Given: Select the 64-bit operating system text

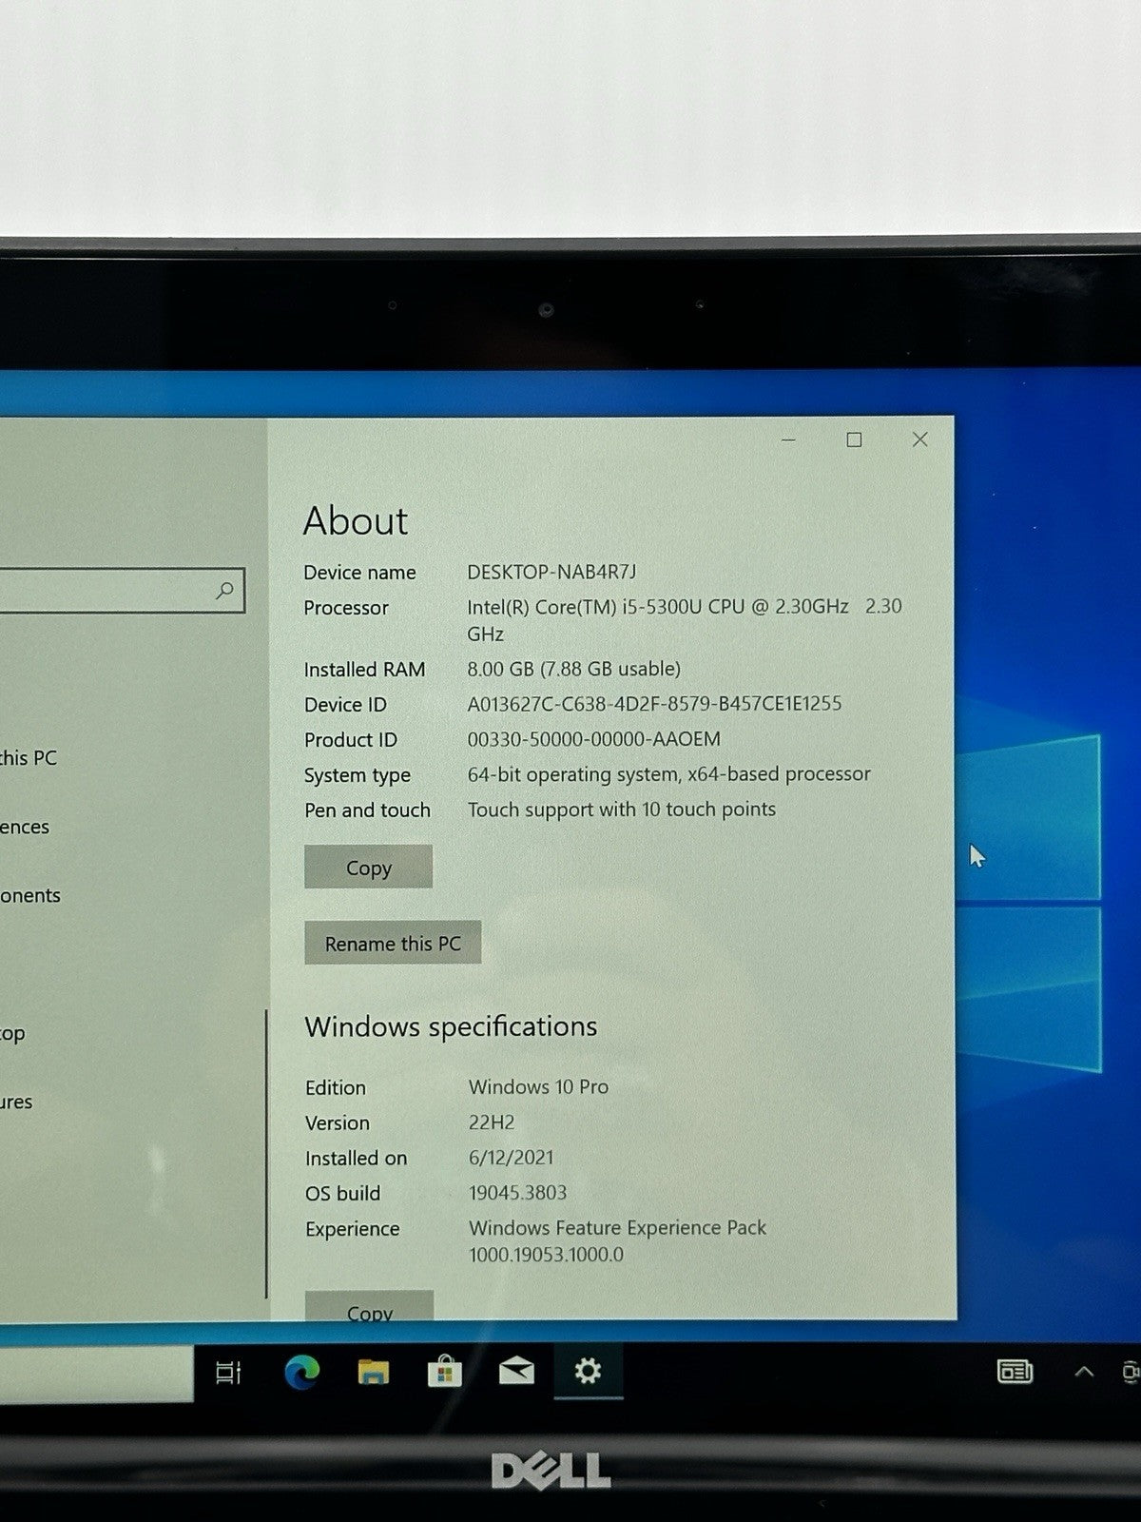Looking at the screenshot, I should click(x=668, y=774).
